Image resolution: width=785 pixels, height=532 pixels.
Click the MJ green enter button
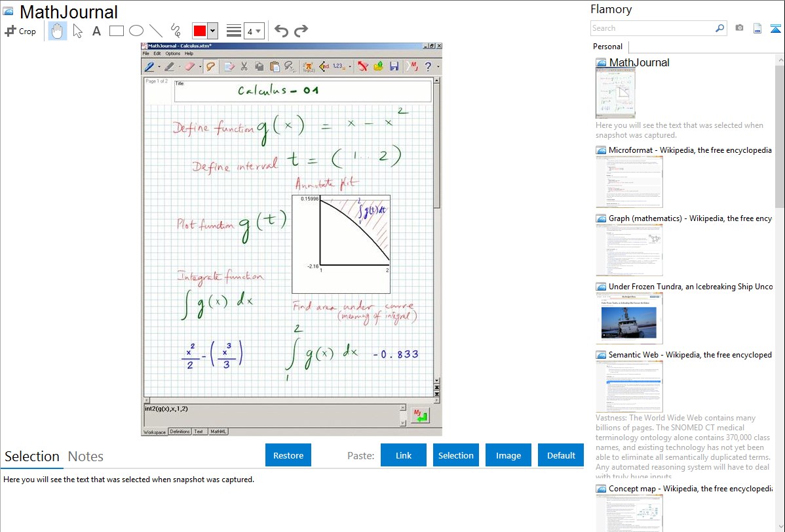click(420, 416)
